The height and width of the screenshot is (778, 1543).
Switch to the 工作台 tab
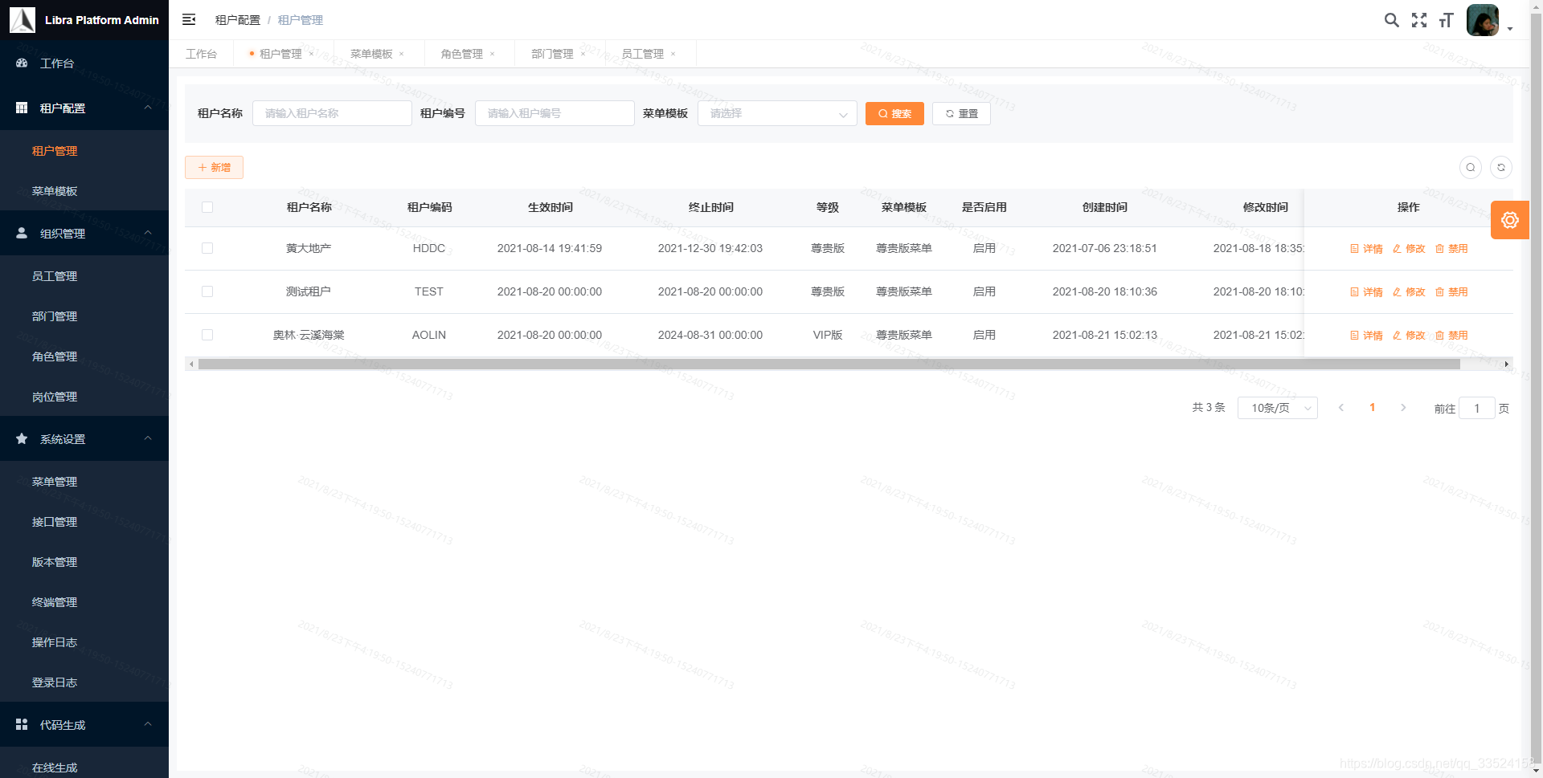(202, 53)
